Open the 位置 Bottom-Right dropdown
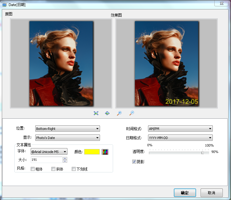Viewport: 231px width, 200px height. coord(67,129)
